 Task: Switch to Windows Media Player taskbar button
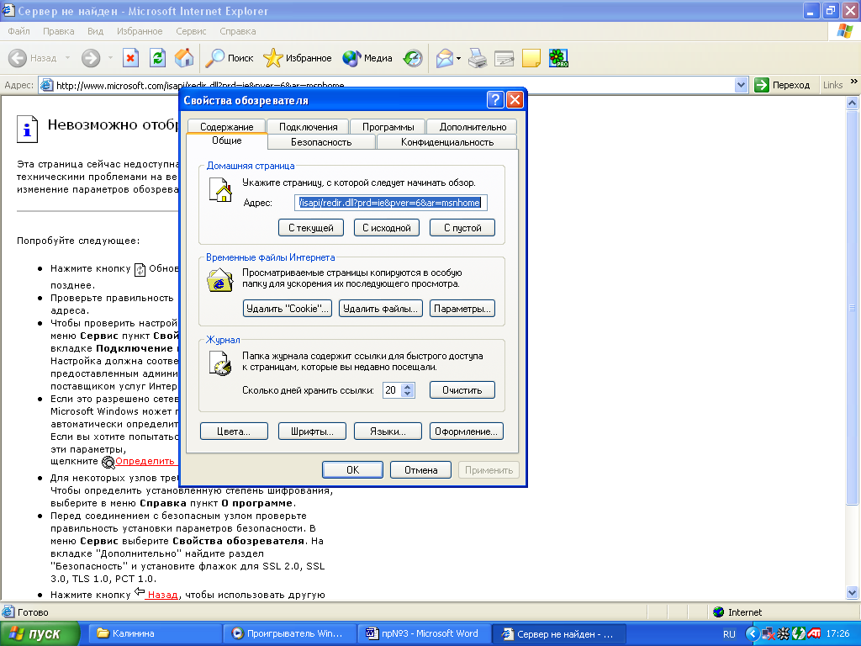pyautogui.click(x=290, y=634)
